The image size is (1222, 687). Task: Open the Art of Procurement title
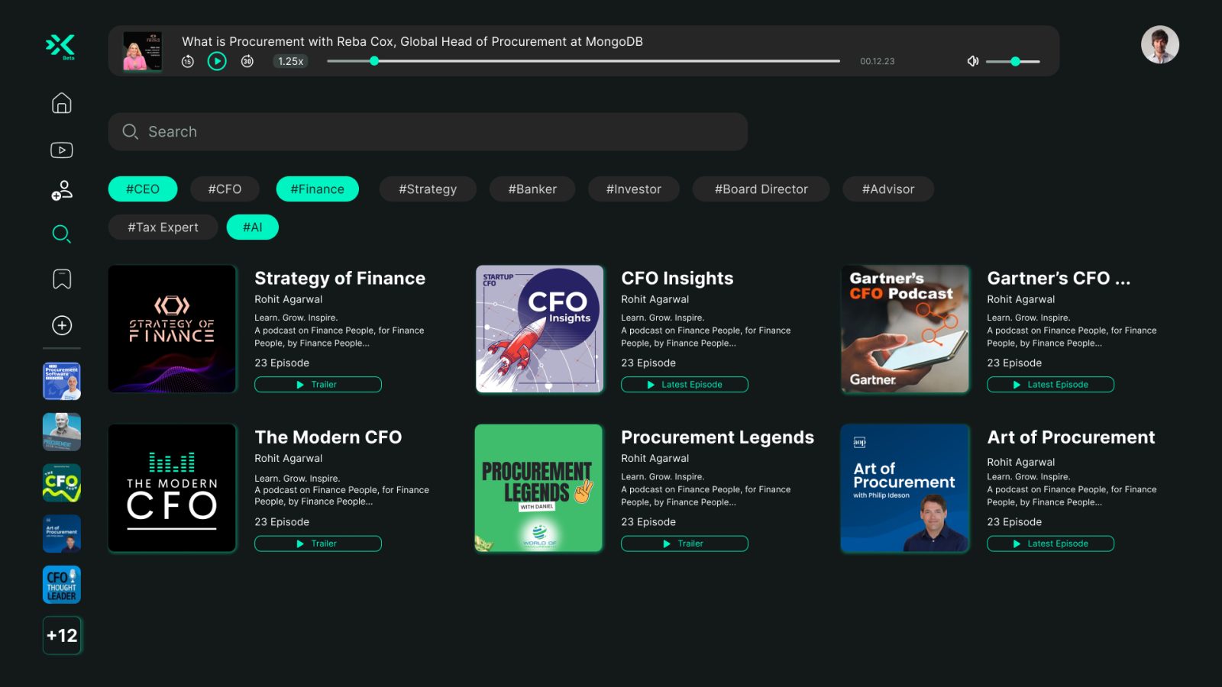pyautogui.click(x=1071, y=437)
